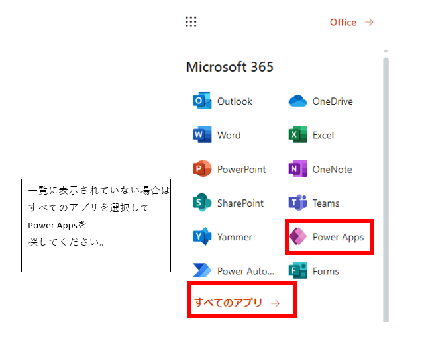Image resolution: width=426 pixels, height=349 pixels.
Task: Click the Power Apps label
Action: pos(338,237)
